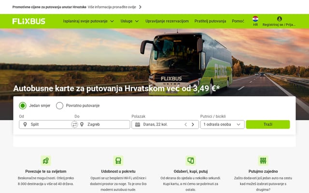Click Registriraj se / Prijava link
309x193 pixels.
click(279, 25)
